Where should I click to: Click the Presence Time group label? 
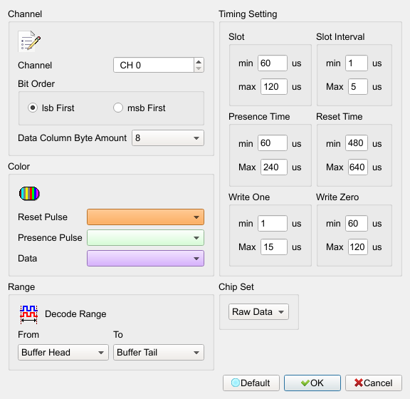tap(259, 117)
